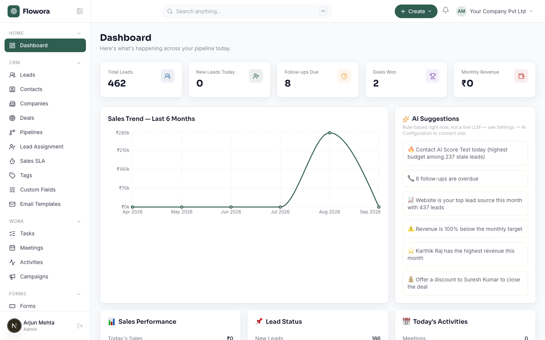Click Total Leads card value 462
The image size is (545, 340).
pyautogui.click(x=117, y=83)
